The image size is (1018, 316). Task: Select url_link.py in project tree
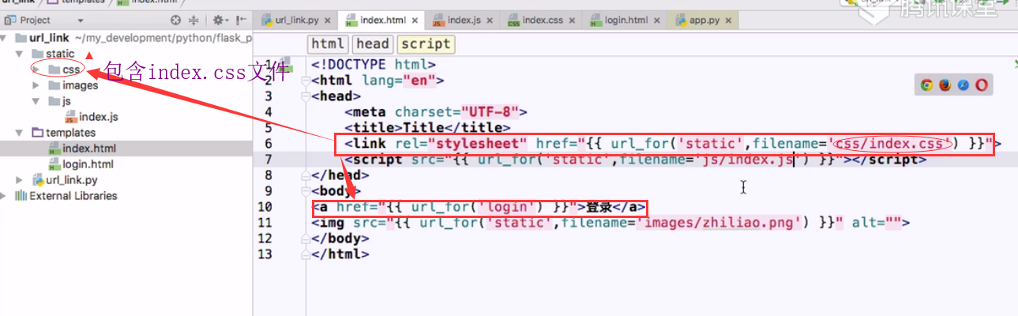[x=64, y=180]
